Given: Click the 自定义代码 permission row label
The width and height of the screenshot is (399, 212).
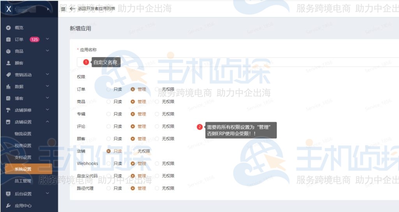Looking at the screenshot, I should click(x=87, y=176).
